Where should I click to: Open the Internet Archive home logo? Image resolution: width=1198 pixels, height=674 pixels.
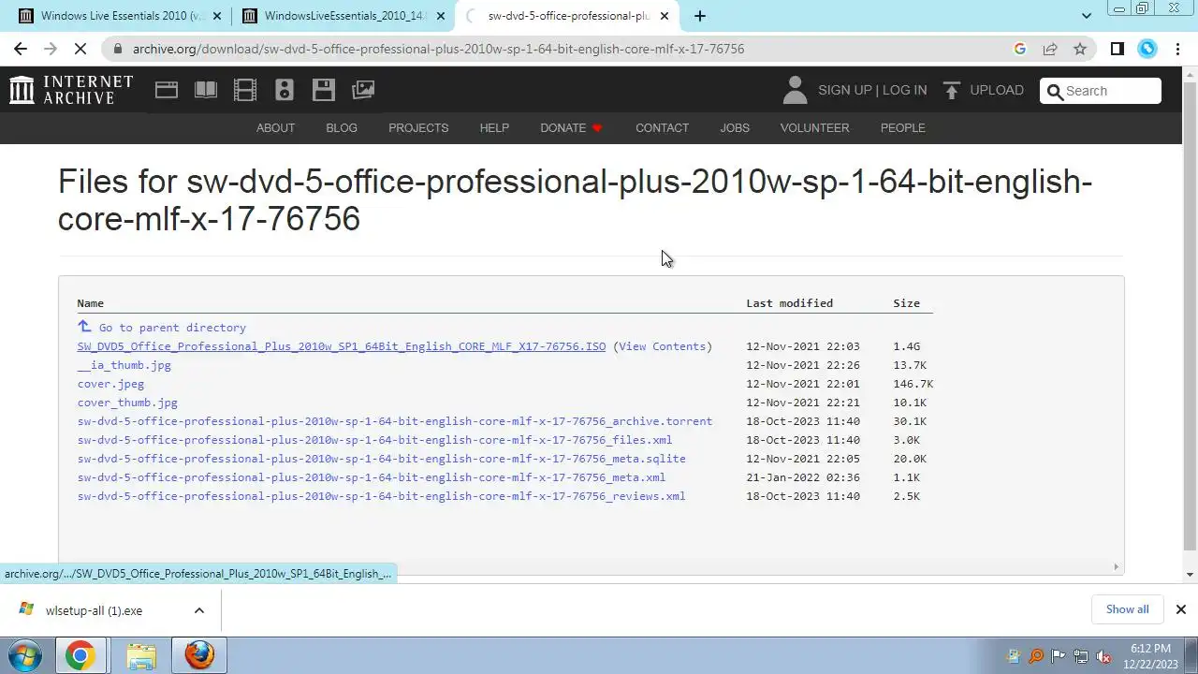click(71, 90)
